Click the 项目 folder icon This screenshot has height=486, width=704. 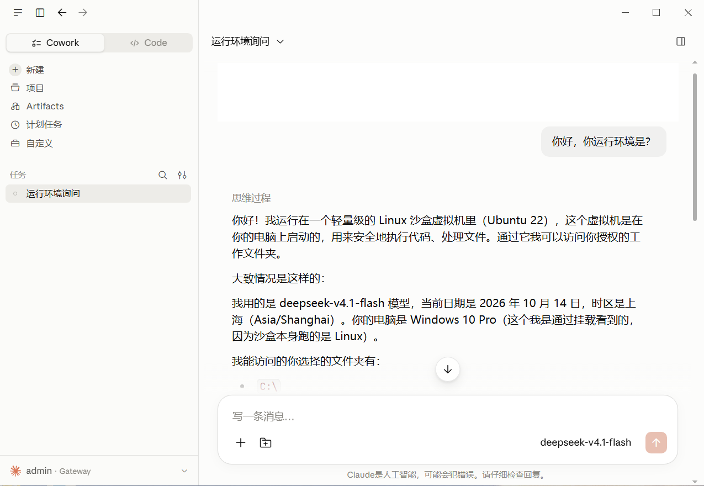pyautogui.click(x=15, y=88)
